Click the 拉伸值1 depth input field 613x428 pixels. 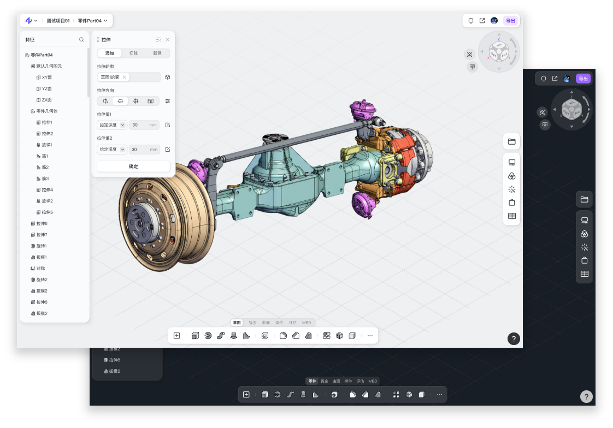point(140,125)
